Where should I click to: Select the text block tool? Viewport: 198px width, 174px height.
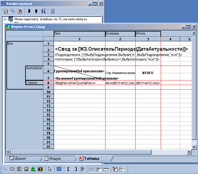pos(19,169)
